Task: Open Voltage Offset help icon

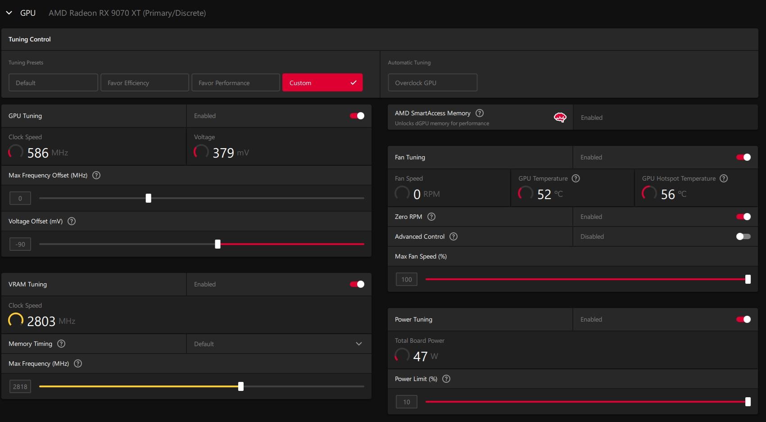Action: [x=72, y=221]
